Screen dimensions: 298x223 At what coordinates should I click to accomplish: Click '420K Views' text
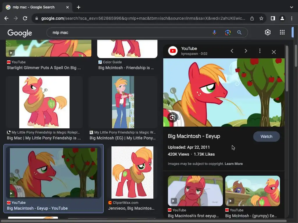click(x=178, y=154)
